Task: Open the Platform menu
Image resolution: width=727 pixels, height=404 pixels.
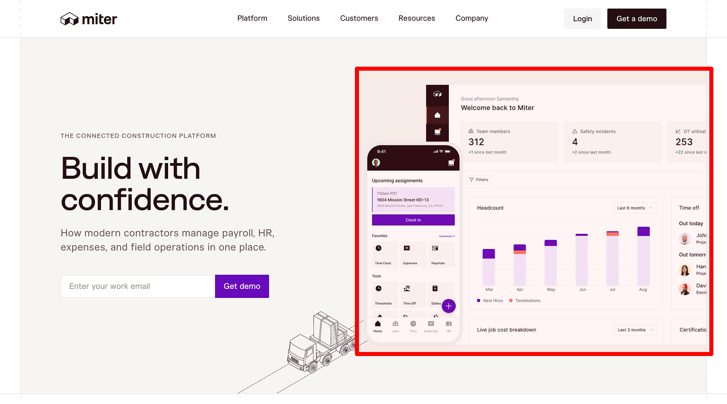Action: (x=252, y=18)
